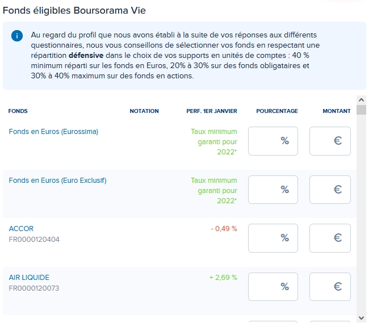Click amount field for Euro Exclusif
The image size is (377, 331).
click(x=330, y=190)
